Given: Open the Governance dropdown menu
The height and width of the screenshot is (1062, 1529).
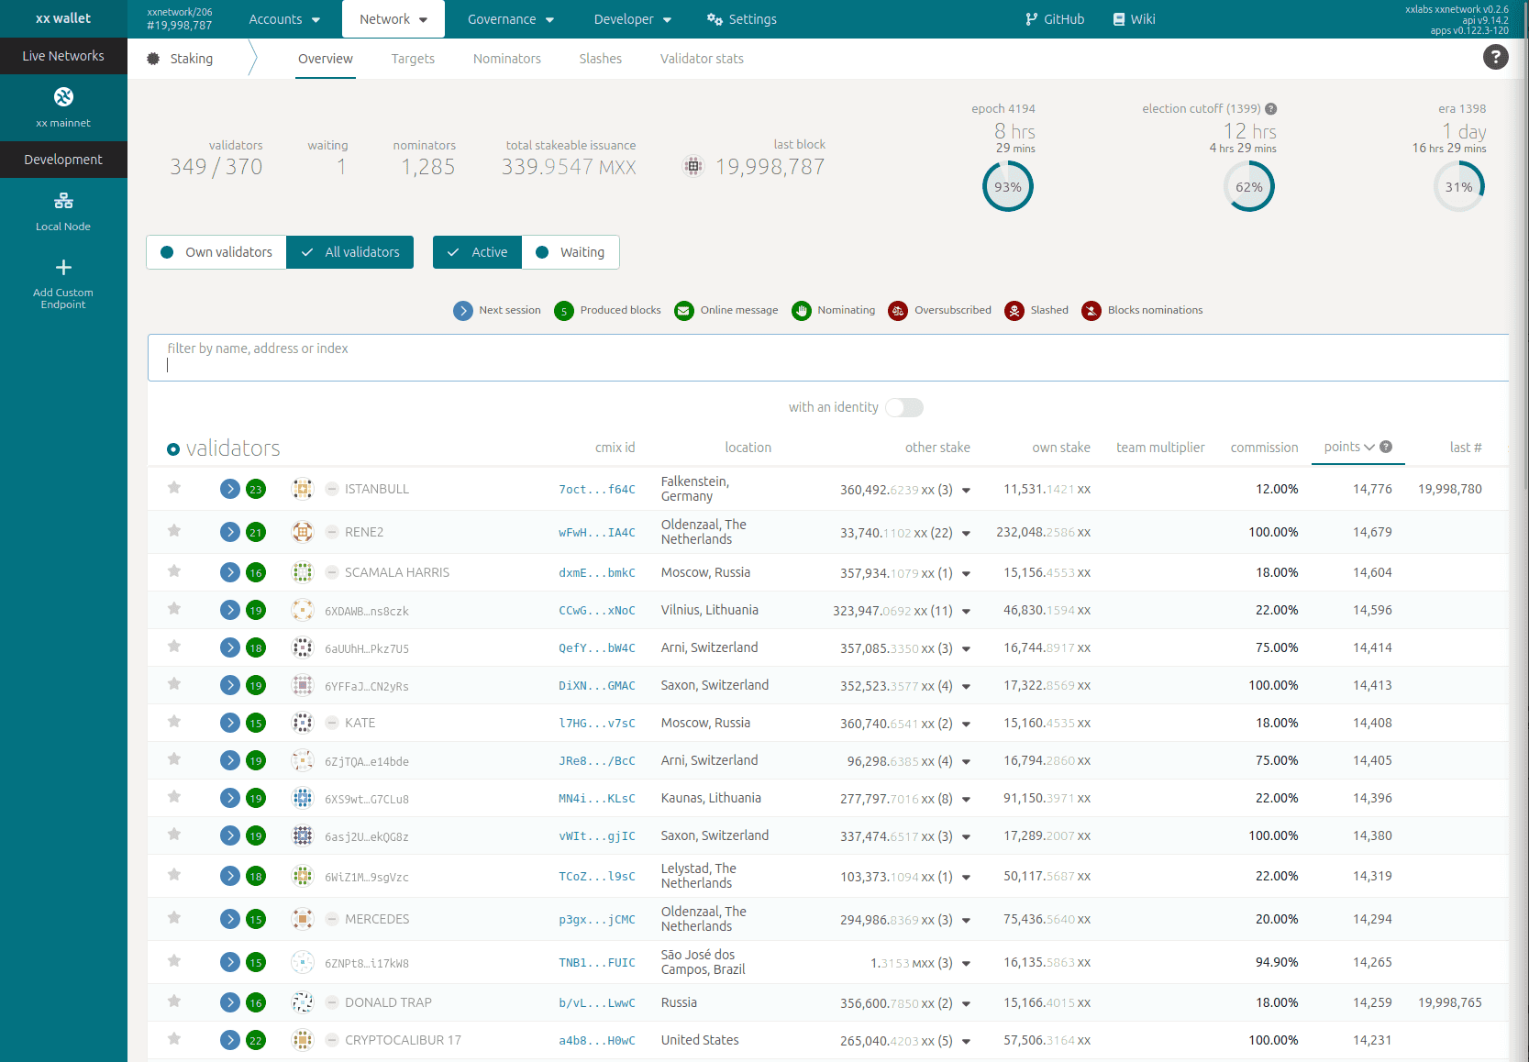Looking at the screenshot, I should click(511, 19).
